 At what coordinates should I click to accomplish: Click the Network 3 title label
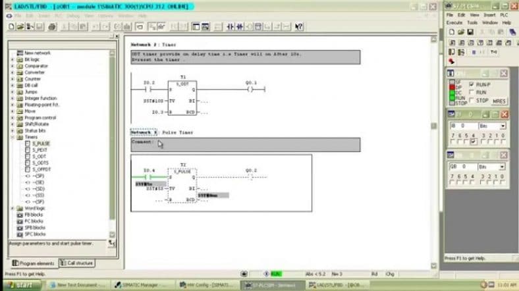click(x=144, y=132)
